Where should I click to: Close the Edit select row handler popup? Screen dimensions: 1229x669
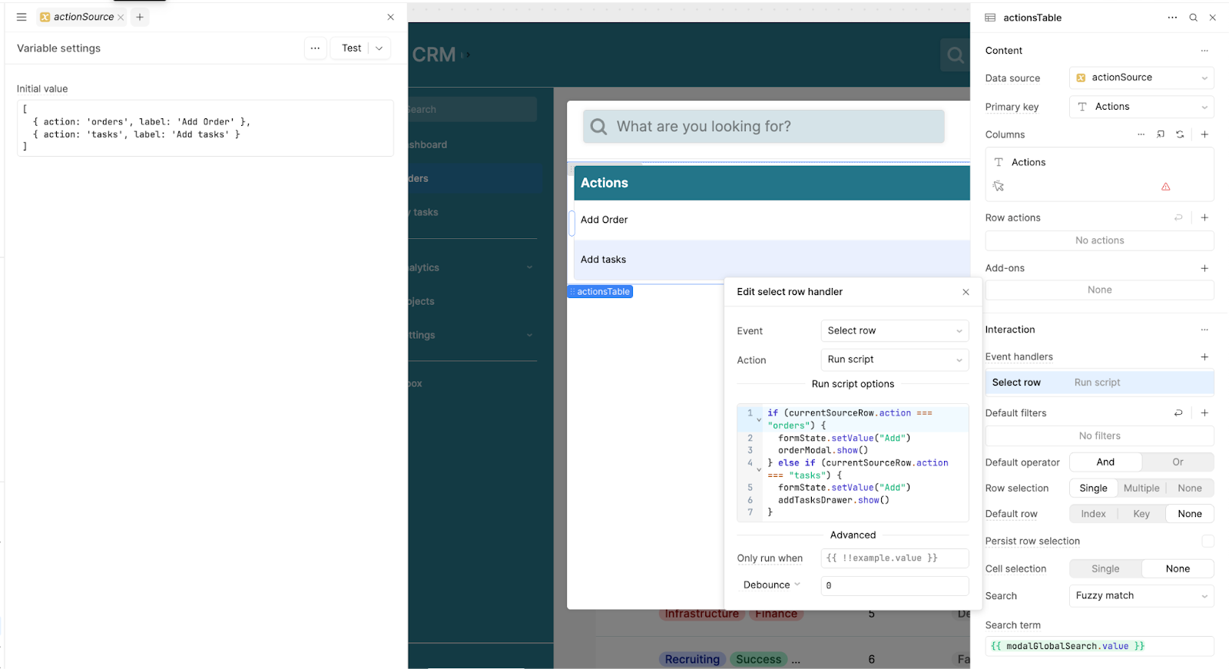click(966, 292)
